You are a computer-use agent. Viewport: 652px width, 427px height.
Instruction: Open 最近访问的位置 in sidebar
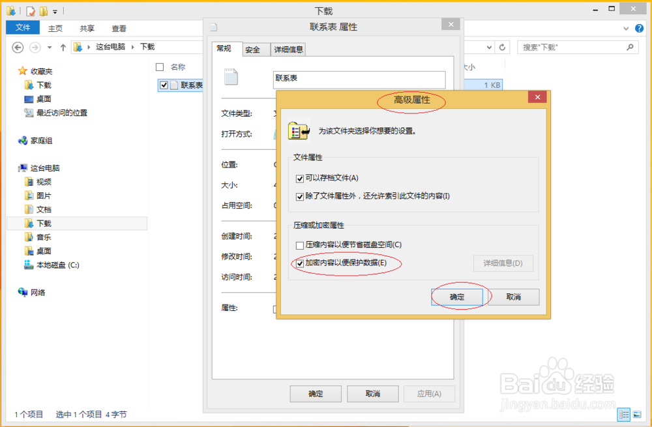62,113
